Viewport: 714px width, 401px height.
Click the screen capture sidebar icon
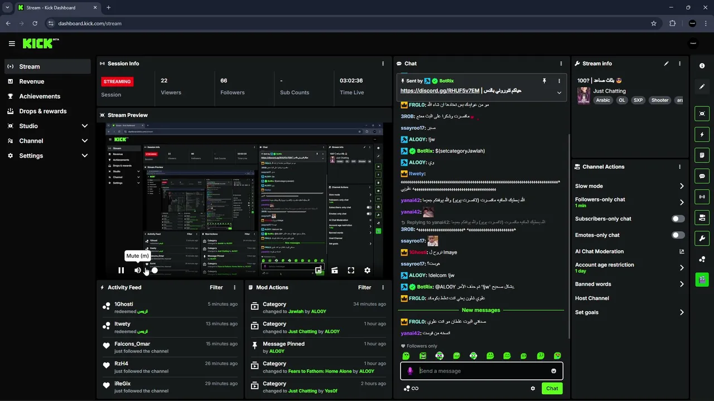tap(702, 114)
